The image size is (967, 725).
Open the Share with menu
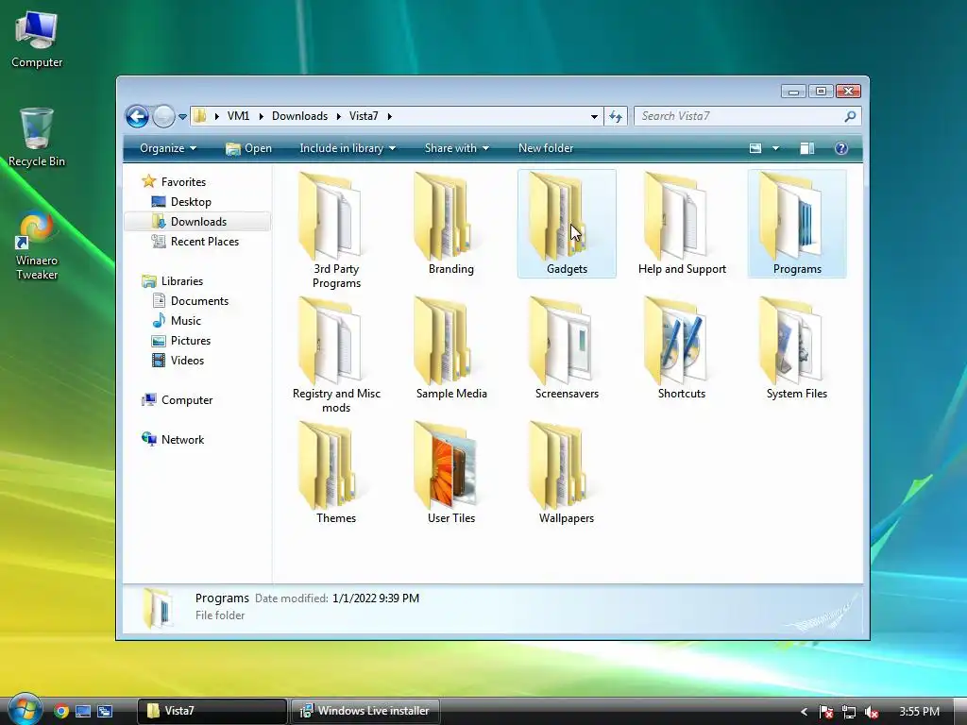coord(456,148)
